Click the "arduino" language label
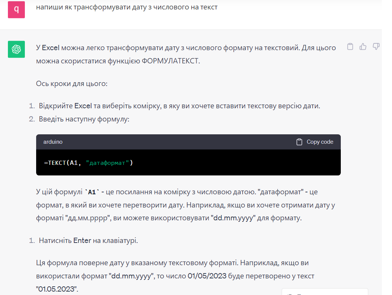Viewport: 392px width, 295px height. click(53, 142)
